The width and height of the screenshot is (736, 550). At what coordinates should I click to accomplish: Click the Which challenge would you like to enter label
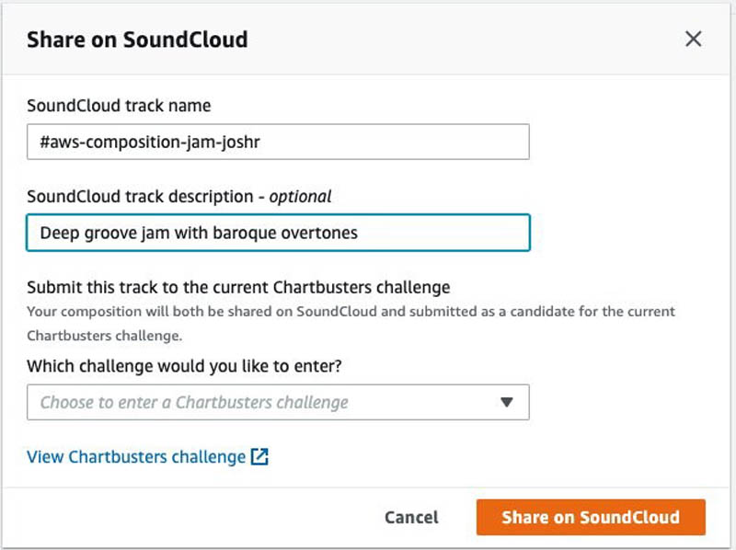184,365
